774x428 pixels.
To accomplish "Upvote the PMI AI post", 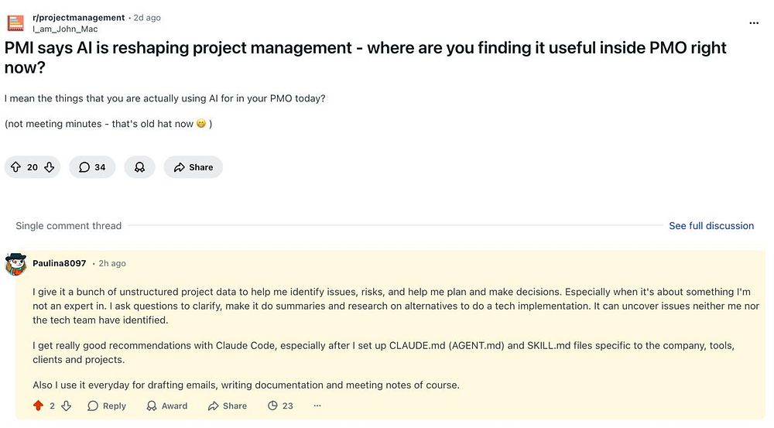I will click(15, 167).
